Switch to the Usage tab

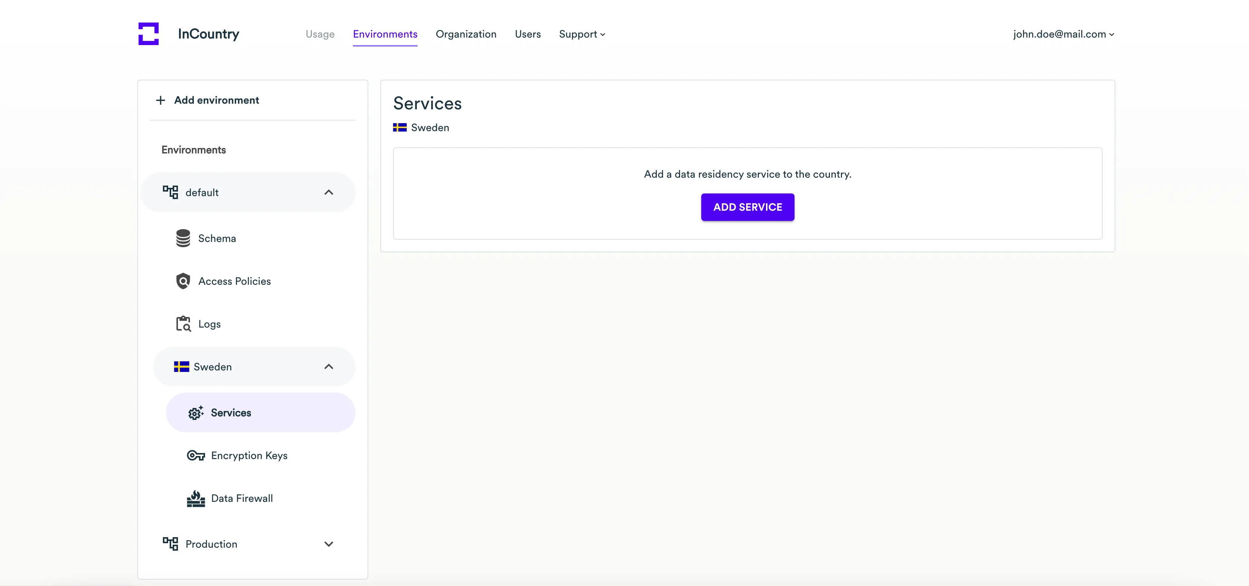coord(320,34)
